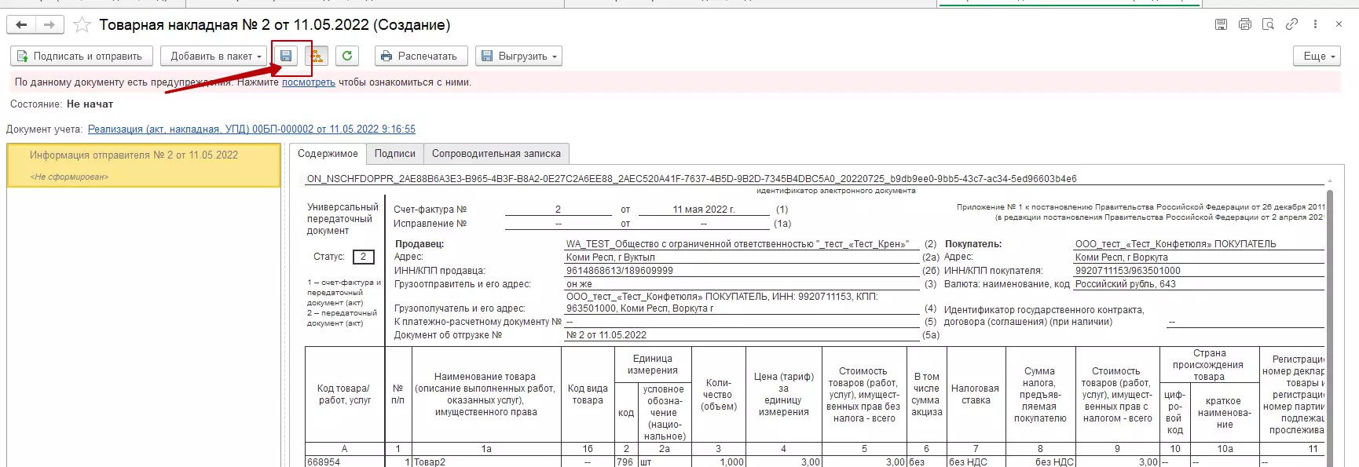Go forward with the right arrow button
Screen dimensions: 1359x467
pyautogui.click(x=49, y=25)
